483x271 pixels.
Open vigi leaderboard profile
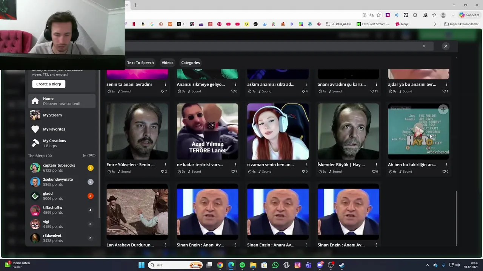pyautogui.click(x=62, y=224)
